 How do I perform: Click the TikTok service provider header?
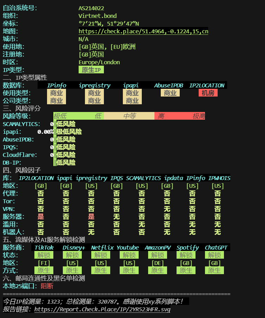tap(44, 247)
